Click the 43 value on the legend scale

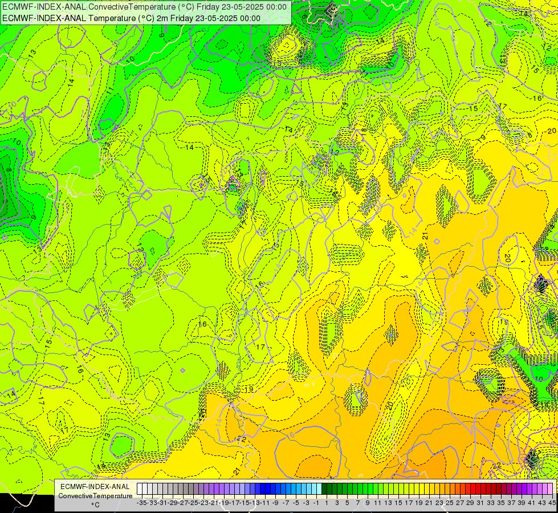pyautogui.click(x=542, y=503)
